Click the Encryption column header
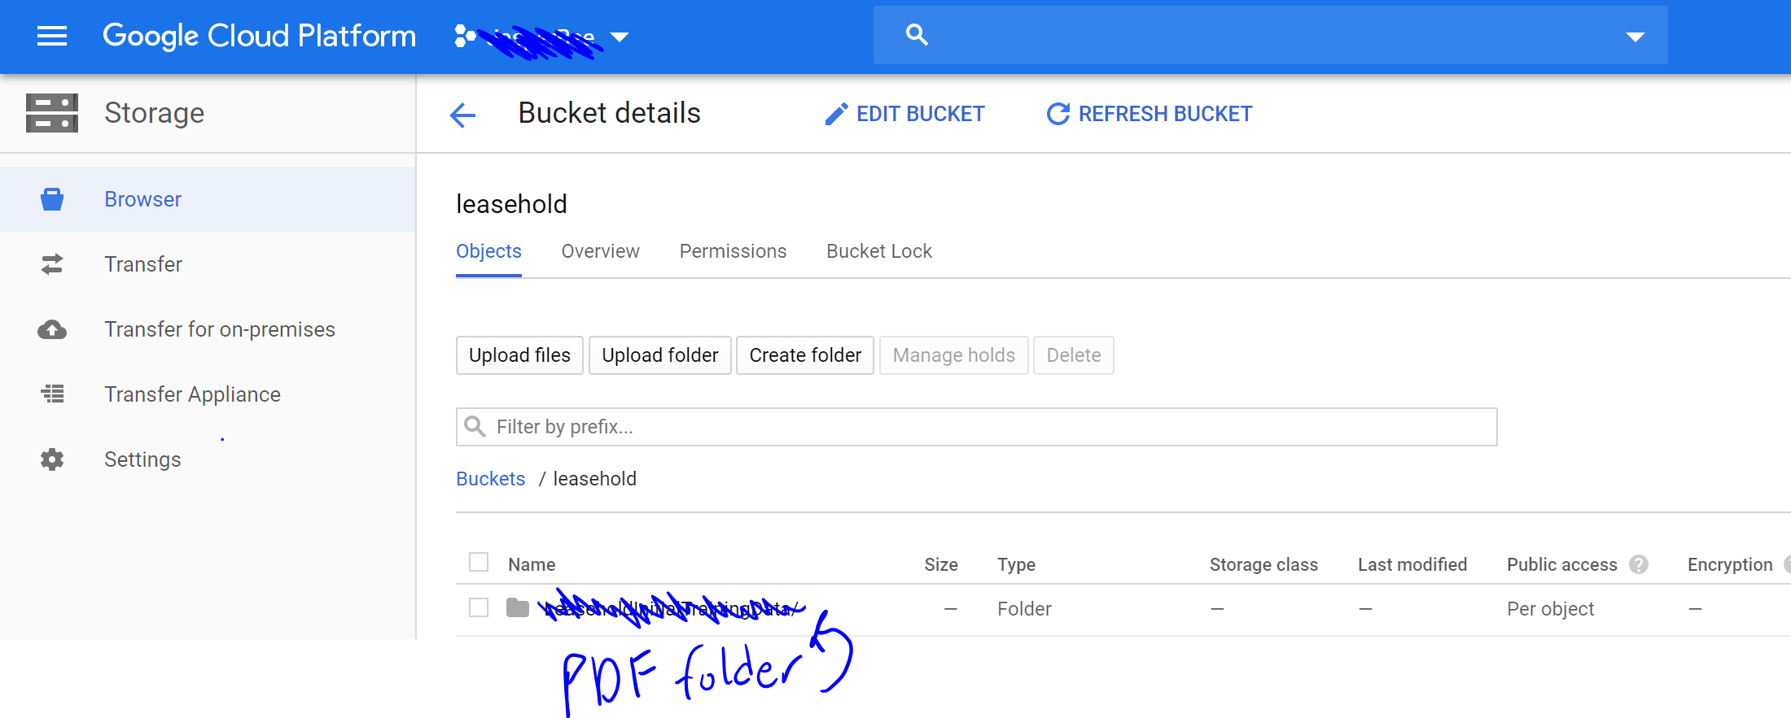1791x718 pixels. coord(1730,564)
